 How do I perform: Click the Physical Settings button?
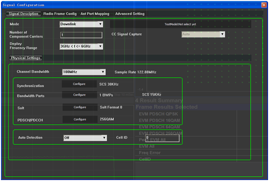point(26,58)
